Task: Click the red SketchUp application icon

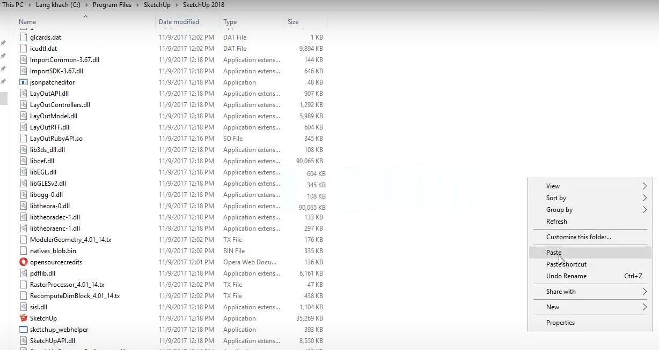Action: point(23,318)
